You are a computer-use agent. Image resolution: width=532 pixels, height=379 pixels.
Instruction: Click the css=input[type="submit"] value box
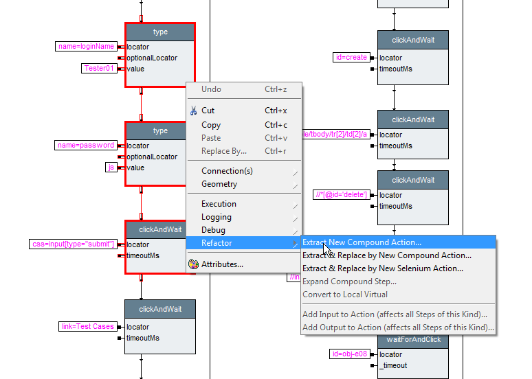click(x=74, y=244)
